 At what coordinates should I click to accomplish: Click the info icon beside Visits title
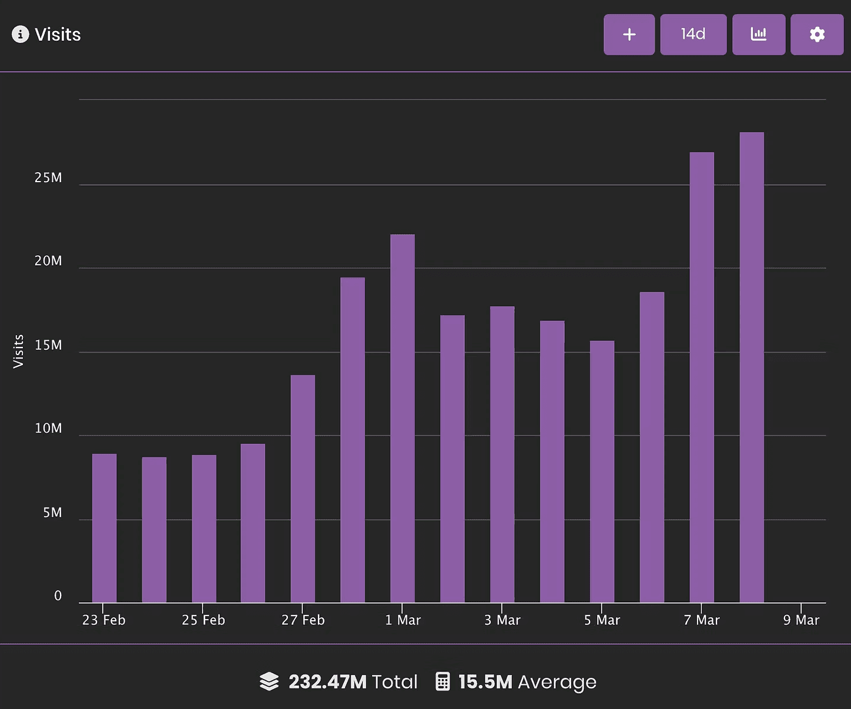point(20,35)
